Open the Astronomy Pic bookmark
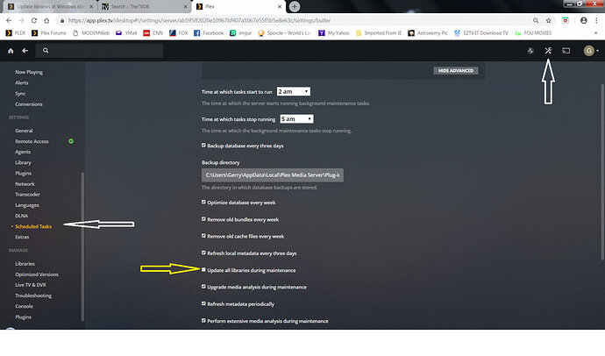This screenshot has width=605, height=356. point(428,33)
